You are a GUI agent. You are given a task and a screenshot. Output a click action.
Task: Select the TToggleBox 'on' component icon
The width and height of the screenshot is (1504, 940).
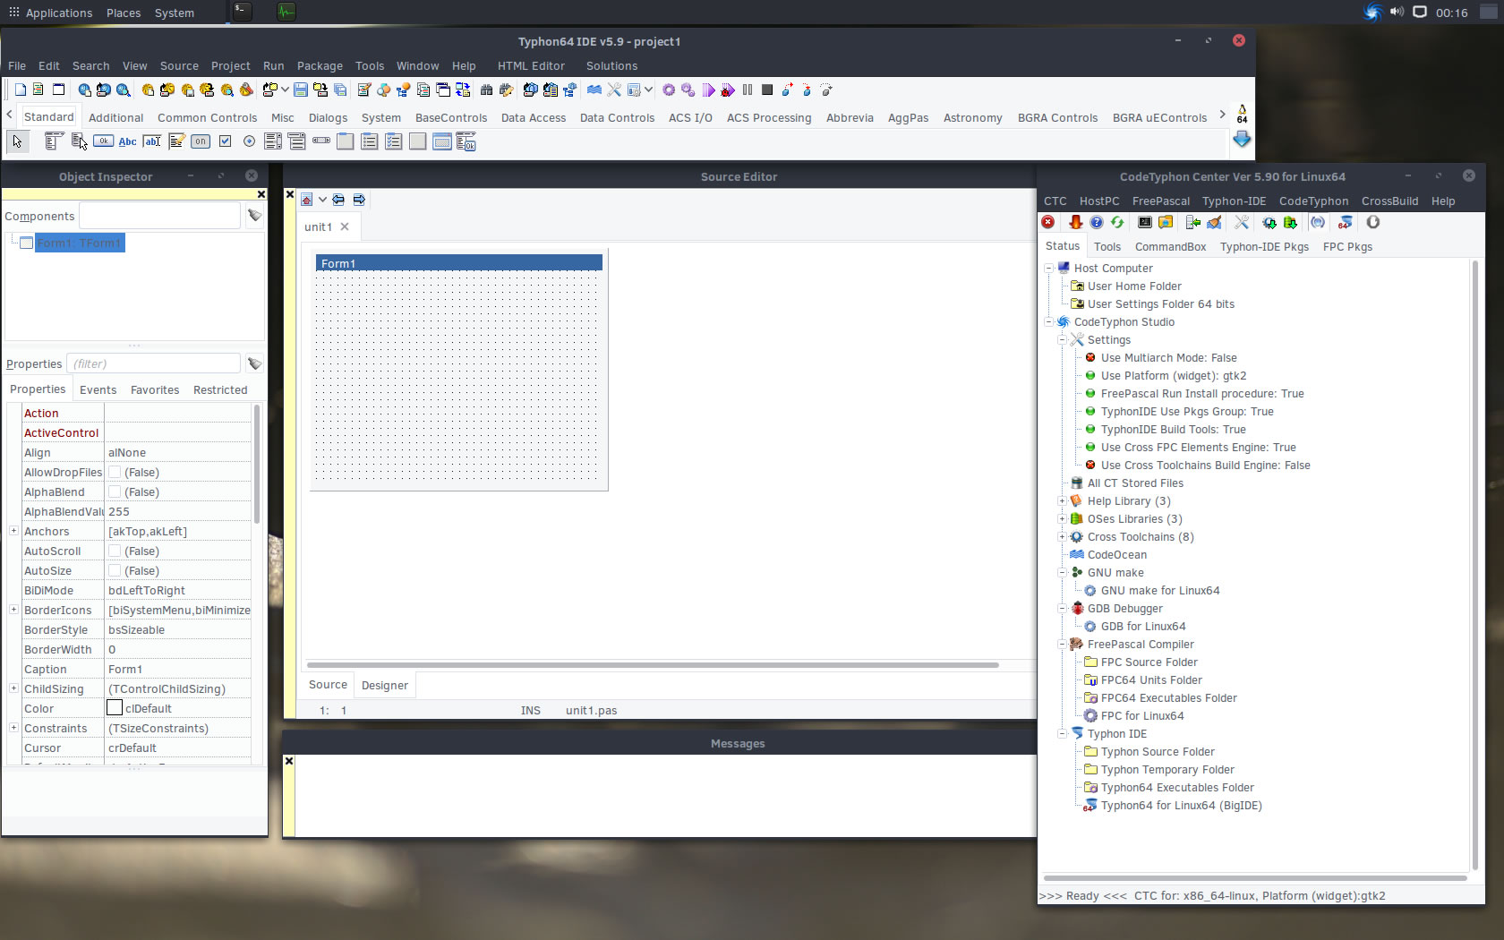201,141
